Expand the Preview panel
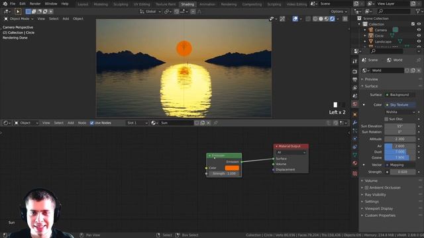This screenshot has height=238, width=424. point(371,79)
